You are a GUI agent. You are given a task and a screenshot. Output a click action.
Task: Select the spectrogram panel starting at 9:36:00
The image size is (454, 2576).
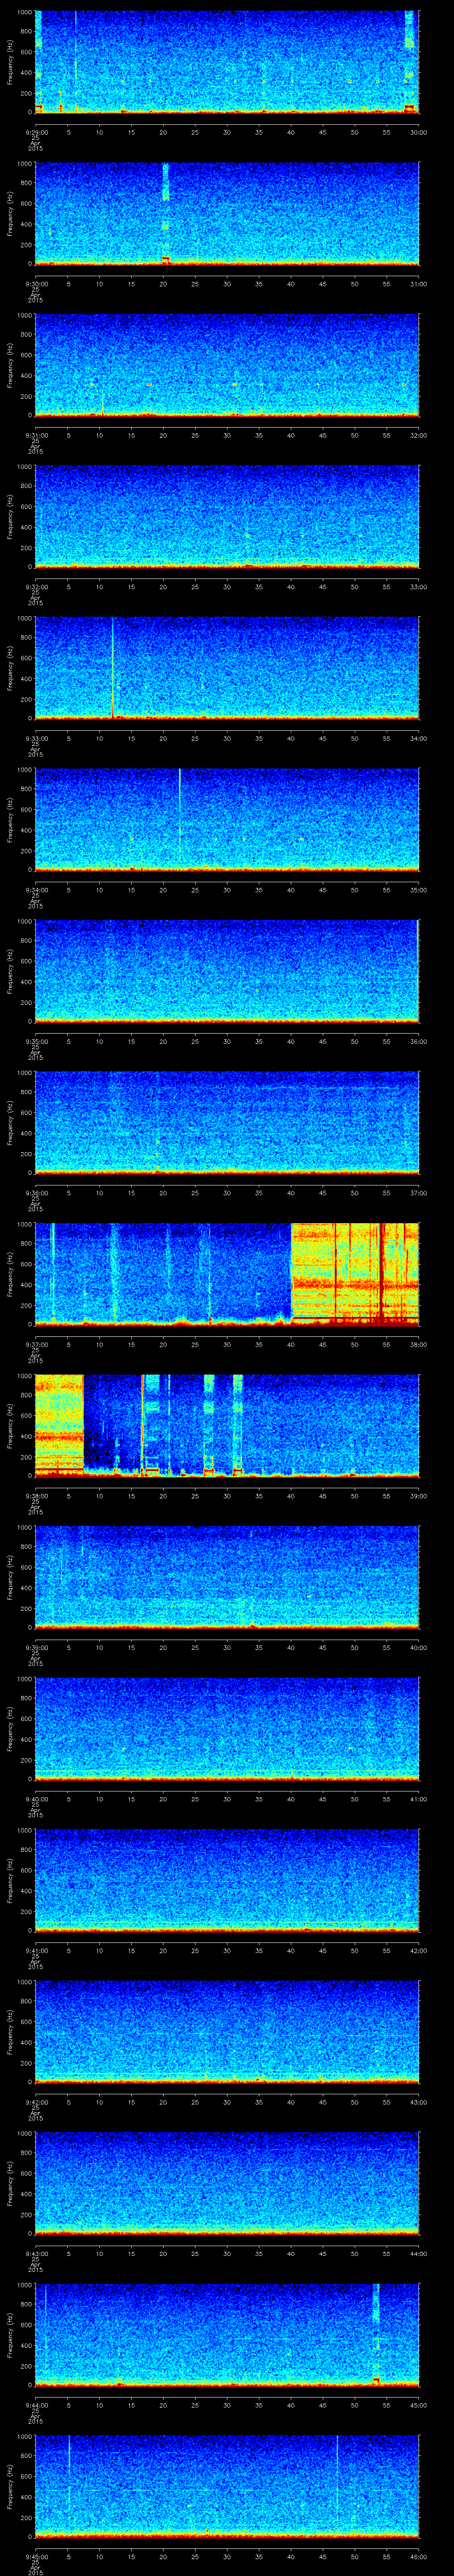[227, 1123]
